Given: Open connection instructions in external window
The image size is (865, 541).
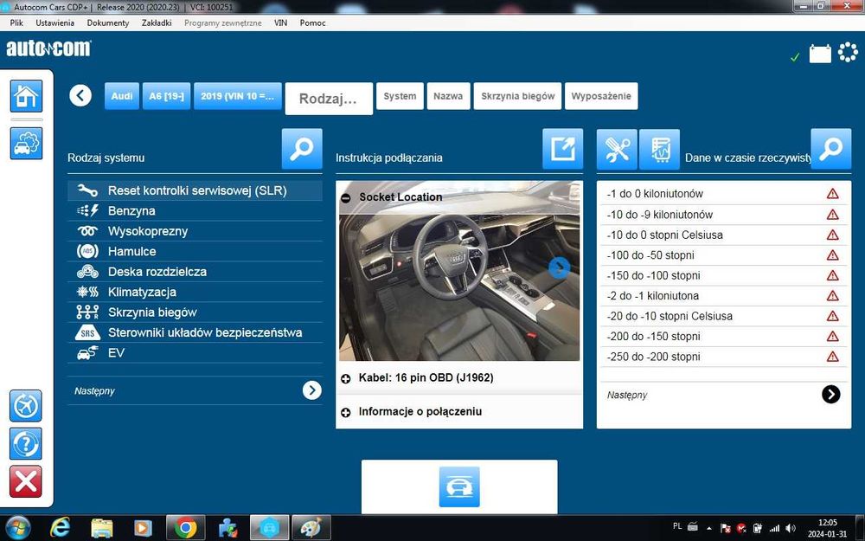Looking at the screenshot, I should [563, 149].
